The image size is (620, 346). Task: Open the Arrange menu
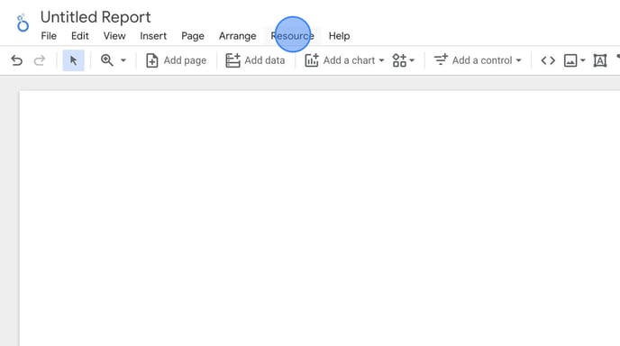tap(237, 36)
